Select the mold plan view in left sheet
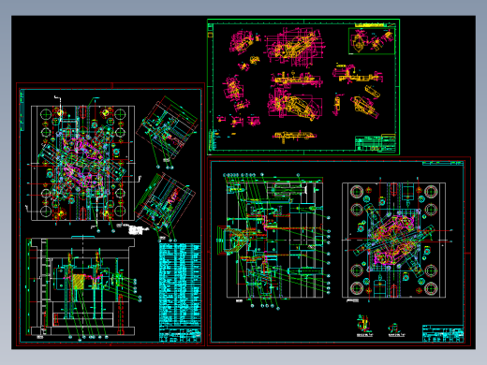 [x=83, y=164]
